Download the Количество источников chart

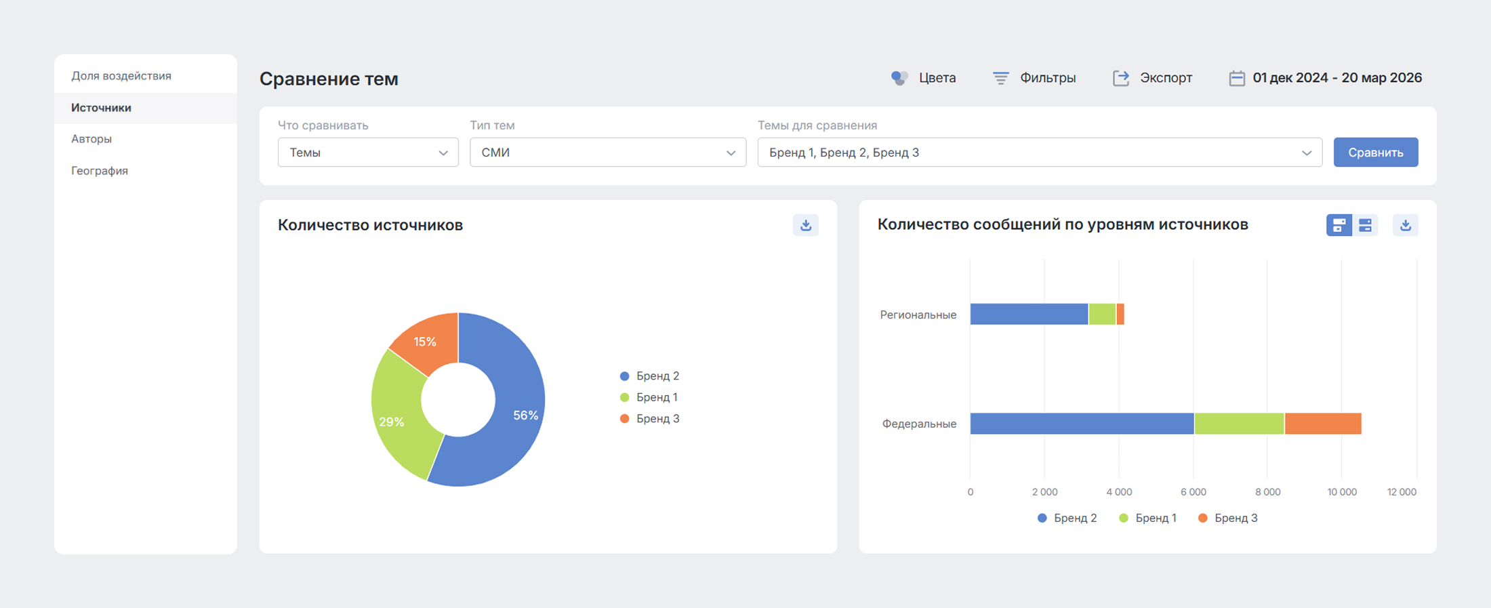pyautogui.click(x=805, y=225)
